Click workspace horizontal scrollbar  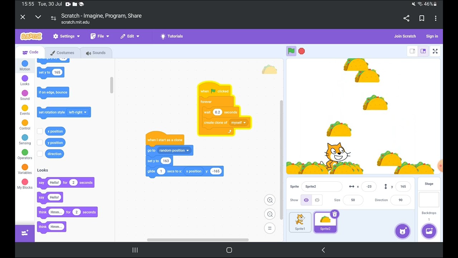[x=198, y=240]
